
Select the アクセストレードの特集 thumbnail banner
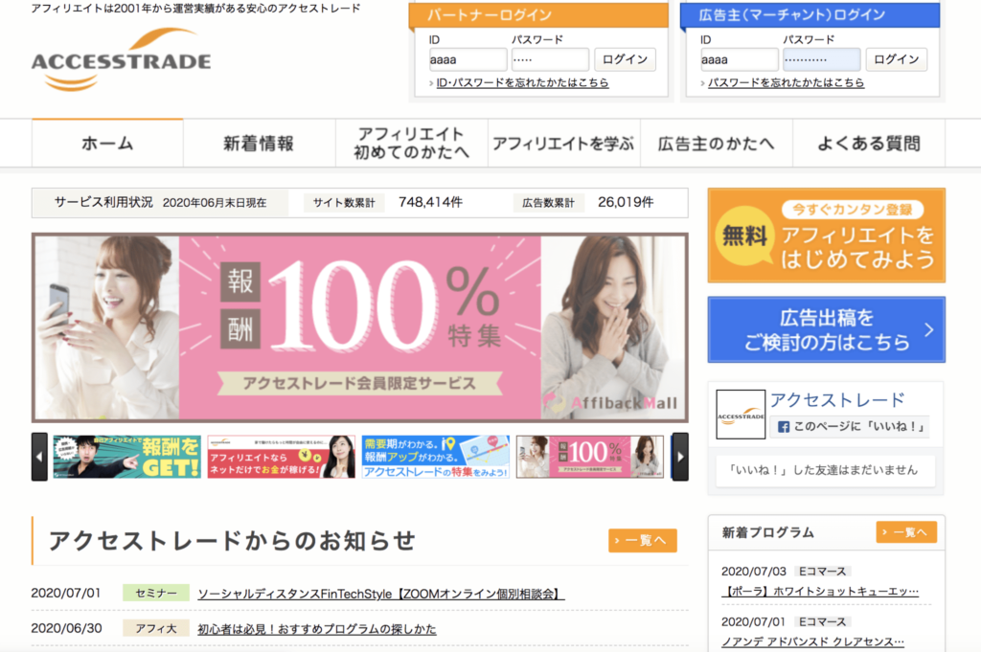click(x=436, y=457)
